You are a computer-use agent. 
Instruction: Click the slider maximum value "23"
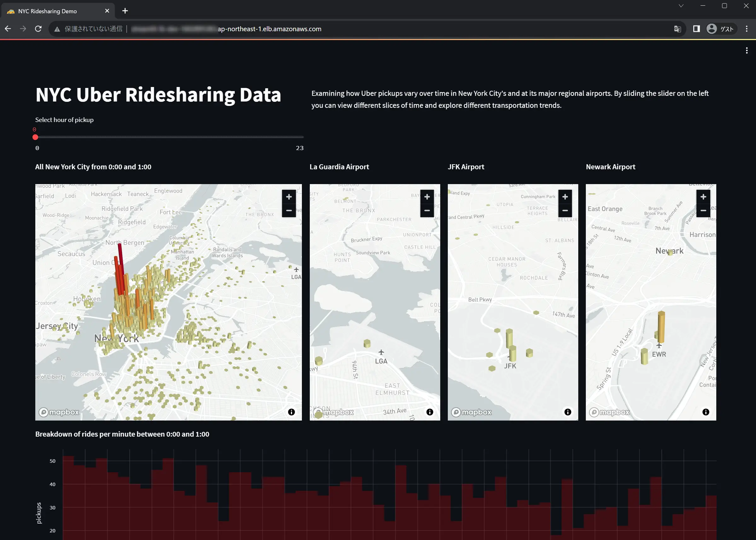pyautogui.click(x=300, y=148)
